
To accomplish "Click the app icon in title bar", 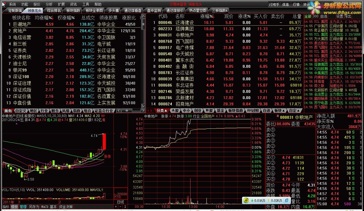I will pos(3,4).
